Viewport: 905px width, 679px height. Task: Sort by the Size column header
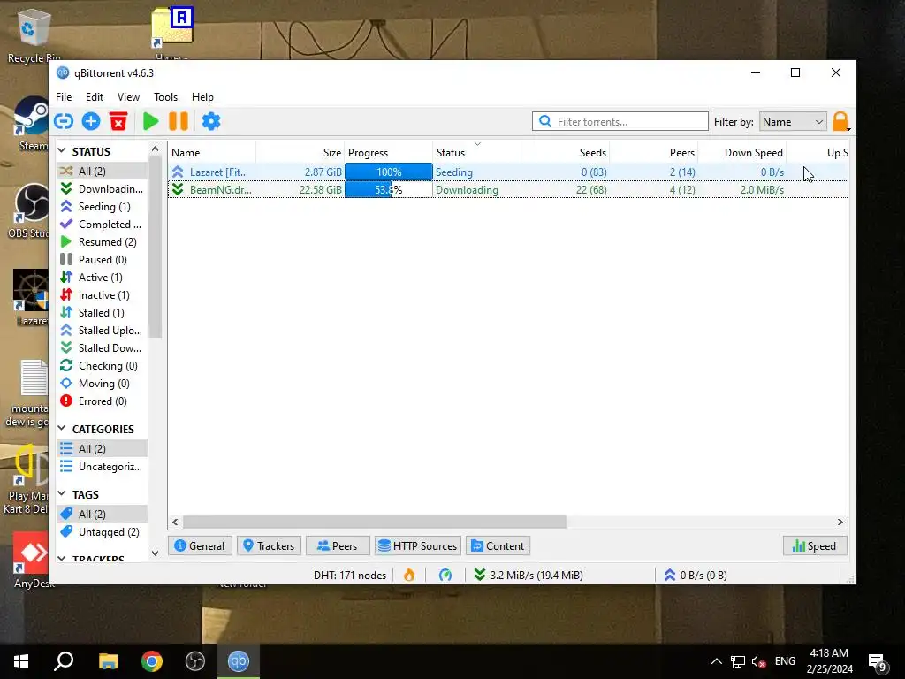300,152
